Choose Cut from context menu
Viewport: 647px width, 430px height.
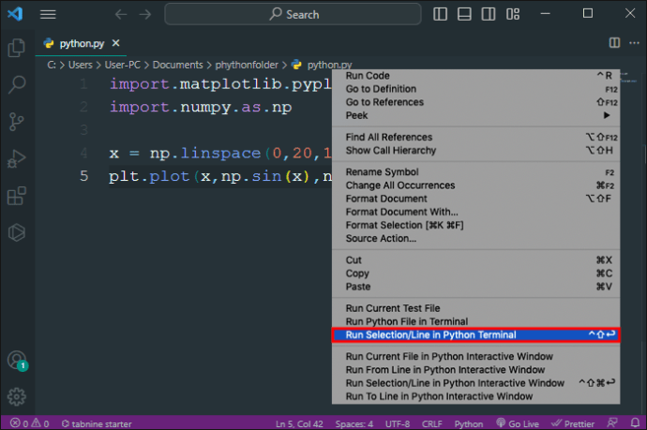click(475, 260)
